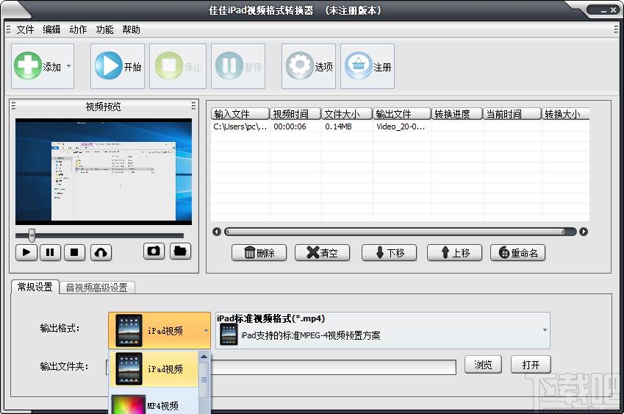Minimize the converter window
This screenshot has width=624, height=414.
pyautogui.click(x=603, y=11)
